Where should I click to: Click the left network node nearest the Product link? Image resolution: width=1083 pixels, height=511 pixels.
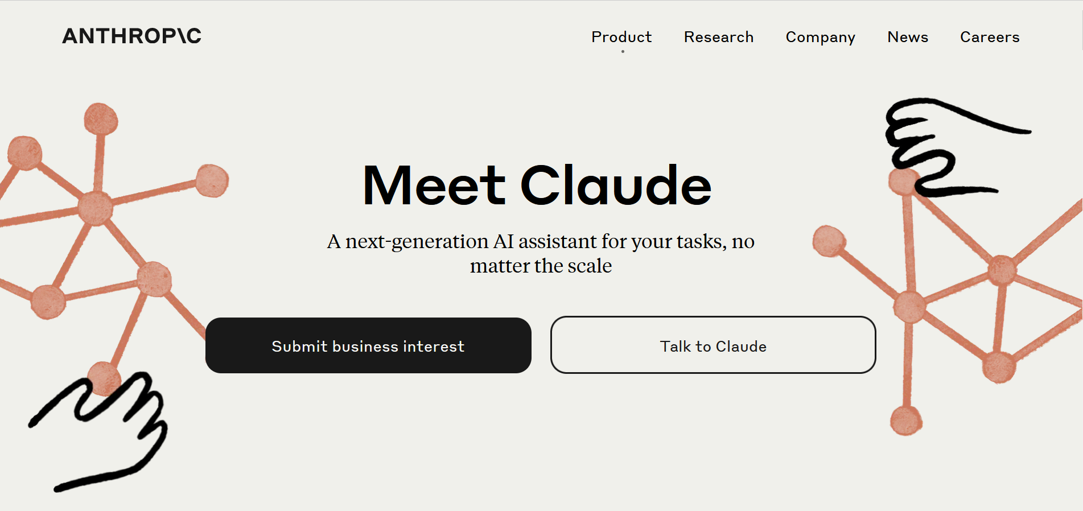coord(212,180)
